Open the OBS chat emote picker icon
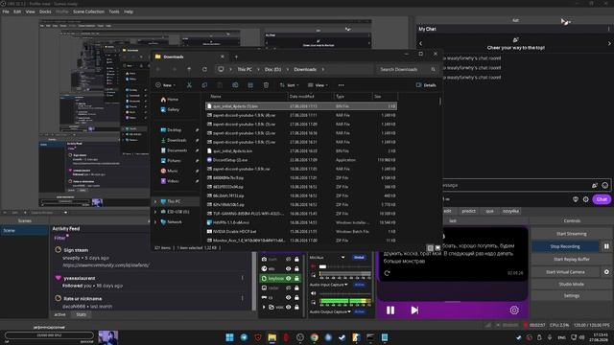 (605, 185)
